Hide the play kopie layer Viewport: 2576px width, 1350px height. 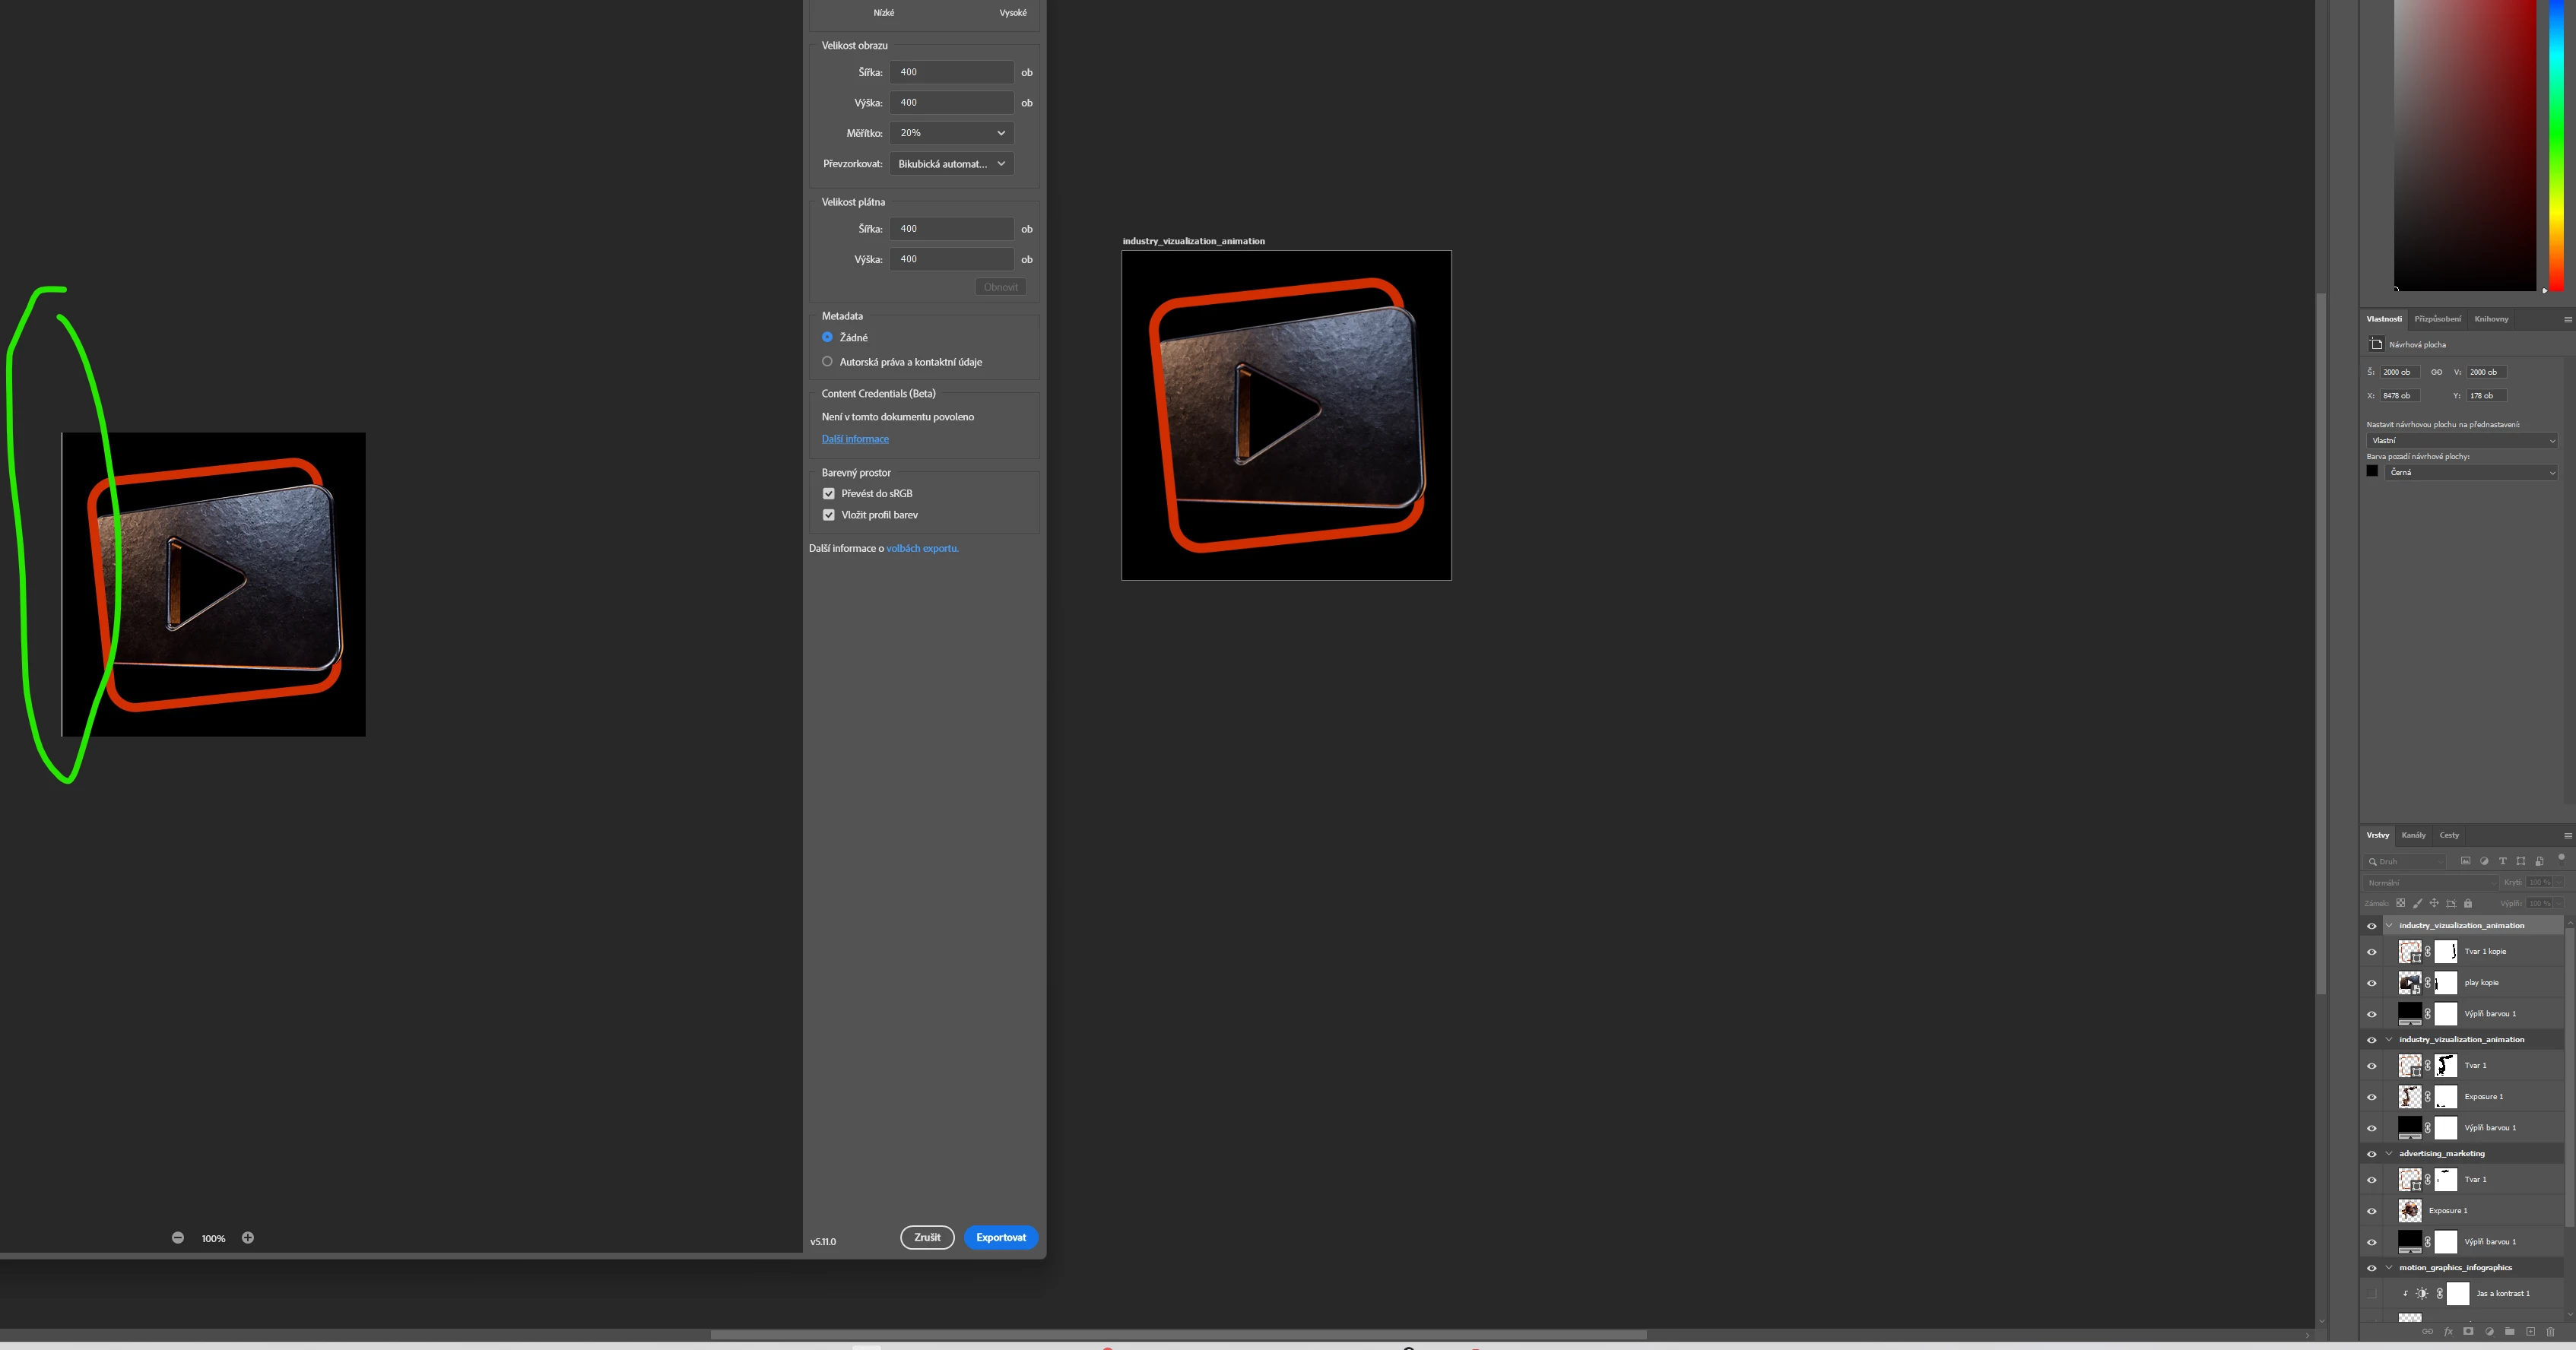pos(2371,983)
